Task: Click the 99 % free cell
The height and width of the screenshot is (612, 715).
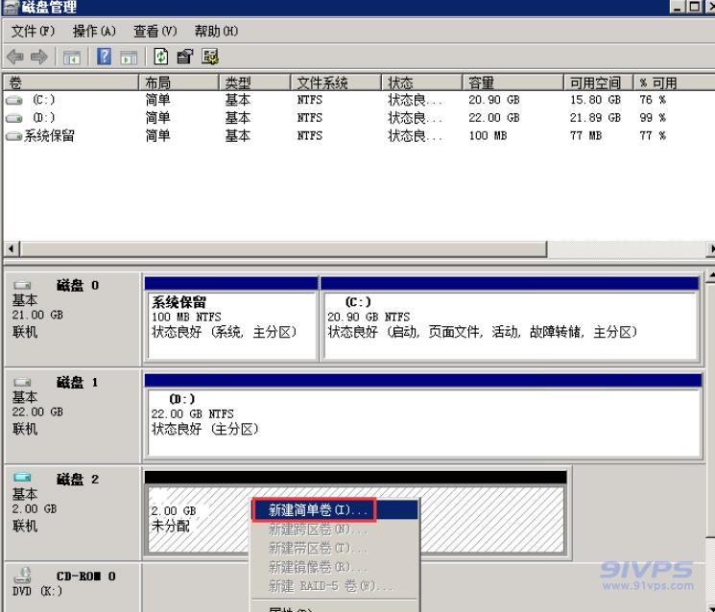Action: 653,118
